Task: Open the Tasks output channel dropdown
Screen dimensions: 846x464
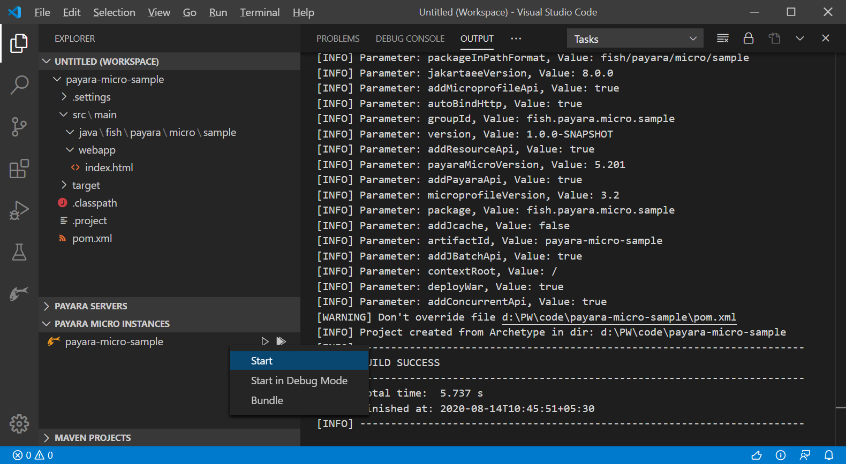Action: click(634, 39)
